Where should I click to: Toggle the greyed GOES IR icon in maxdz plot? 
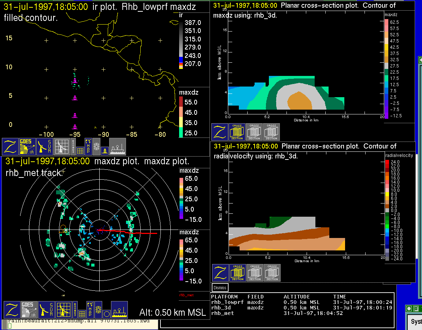tap(29, 310)
